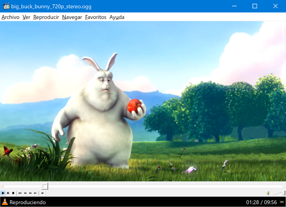This screenshot has height=207, width=286.
Task: Click the volume slider
Action: click(279, 193)
